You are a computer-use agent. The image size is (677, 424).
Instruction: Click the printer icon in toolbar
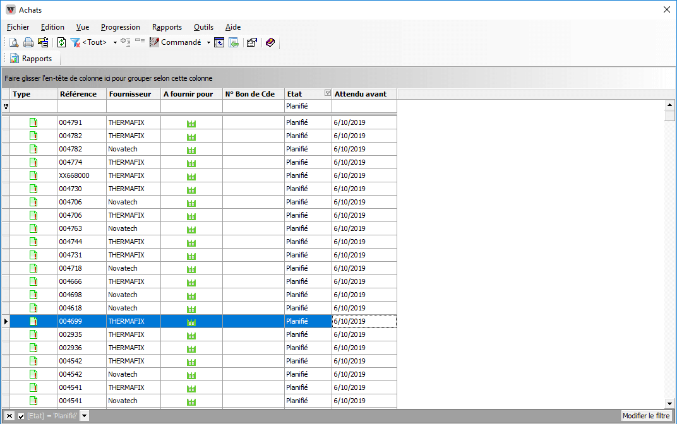(28, 43)
